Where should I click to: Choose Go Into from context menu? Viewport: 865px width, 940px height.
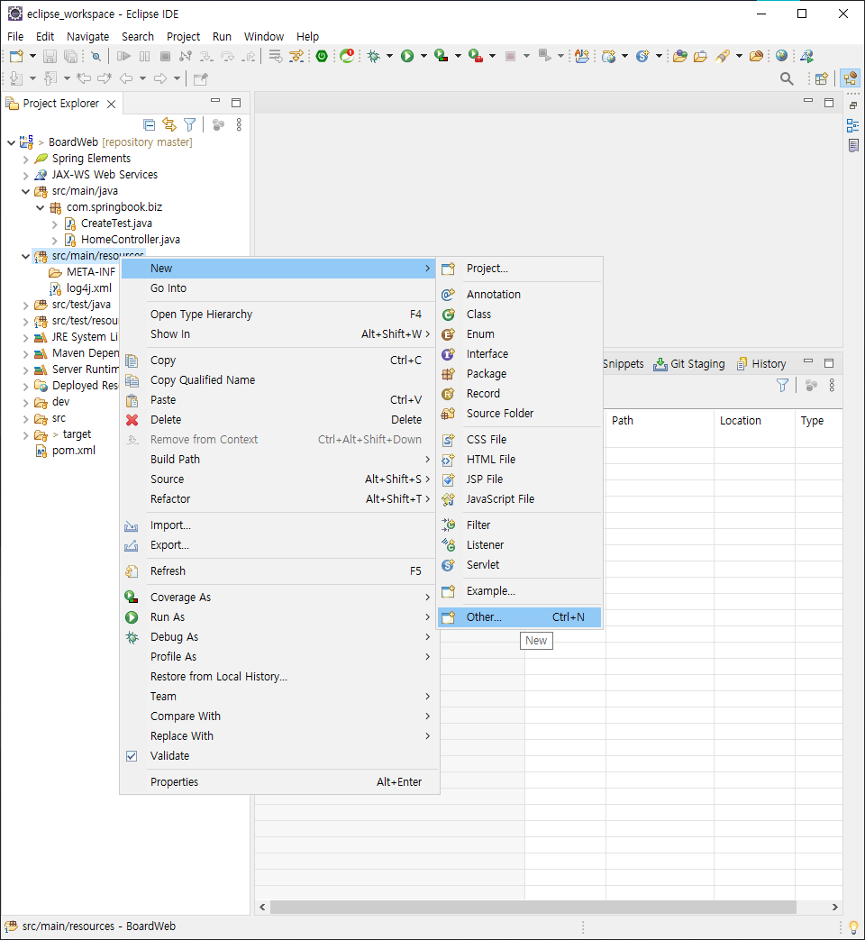pyautogui.click(x=279, y=288)
